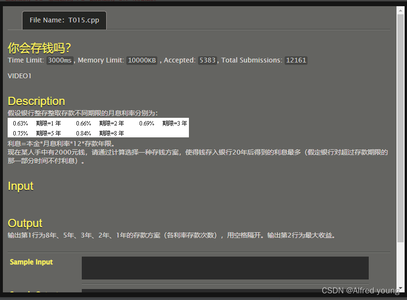The width and height of the screenshot is (407, 300).
Task: Click the 10000KB Memory Limit badge
Action: point(142,60)
